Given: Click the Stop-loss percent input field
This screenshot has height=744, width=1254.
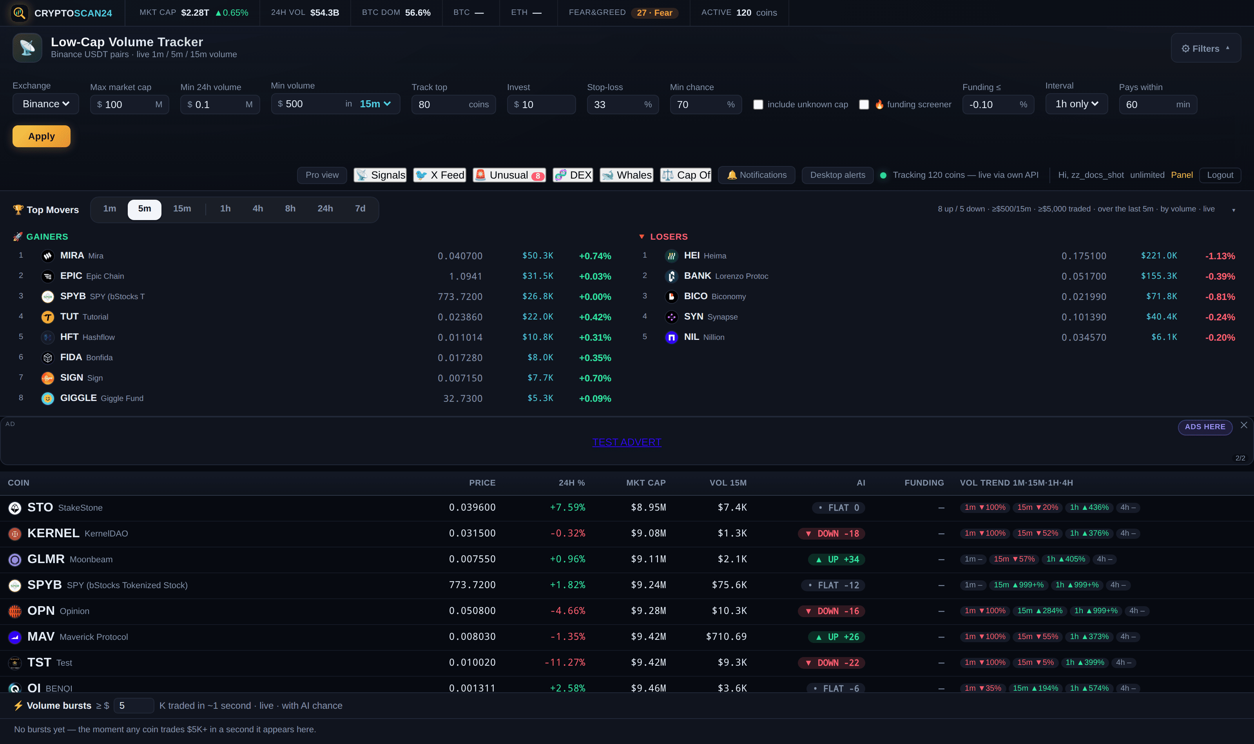Looking at the screenshot, I should pyautogui.click(x=622, y=104).
